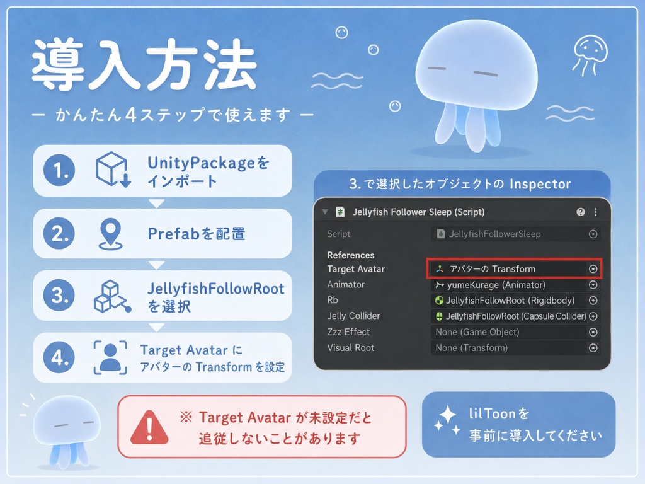645x484 pixels.
Task: Click the map pin placement icon
Action: tap(111, 234)
